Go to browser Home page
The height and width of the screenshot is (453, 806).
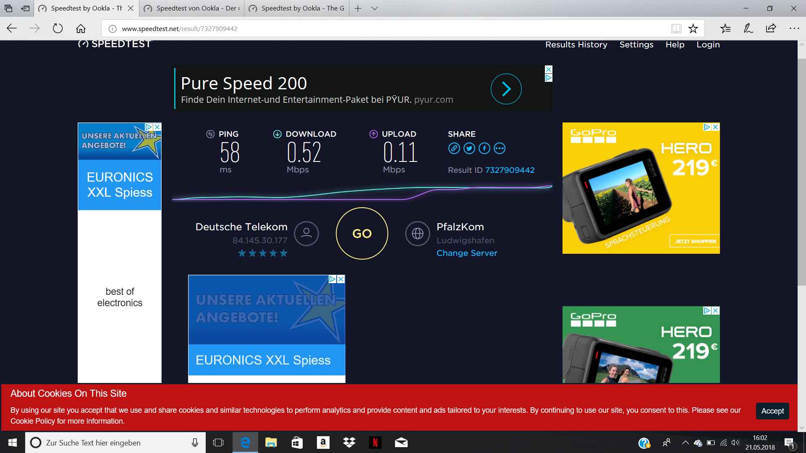[x=81, y=29]
